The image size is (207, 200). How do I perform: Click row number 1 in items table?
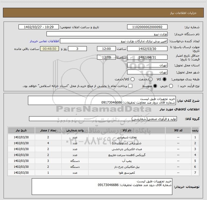pos(195,137)
